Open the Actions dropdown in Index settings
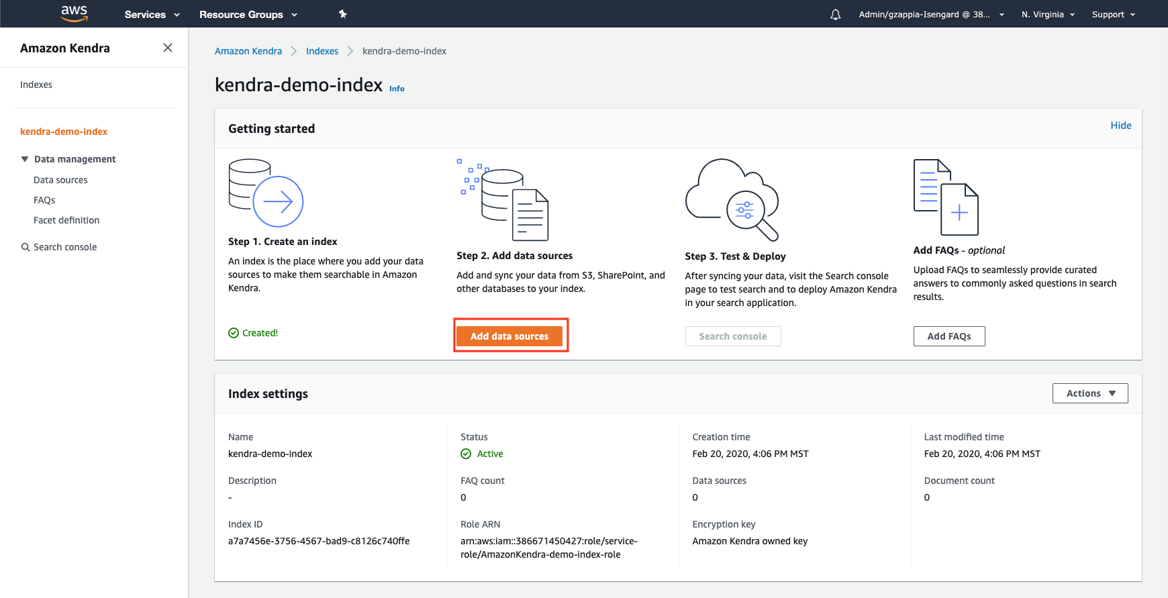The width and height of the screenshot is (1168, 598). tap(1090, 393)
